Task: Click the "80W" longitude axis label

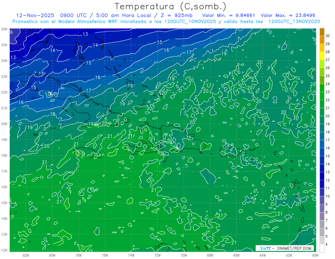Action: point(52,255)
